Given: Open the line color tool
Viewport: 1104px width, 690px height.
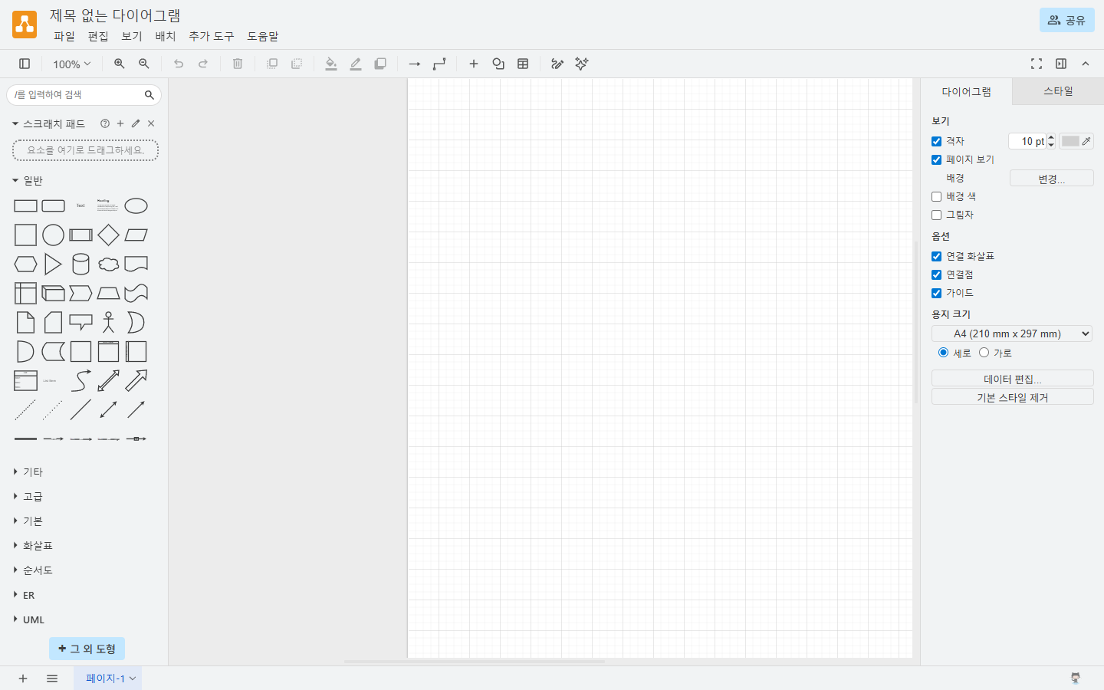Looking at the screenshot, I should (356, 64).
